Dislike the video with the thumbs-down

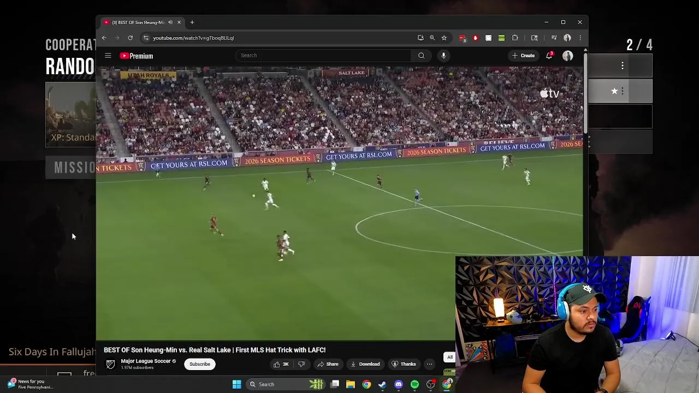(x=301, y=364)
